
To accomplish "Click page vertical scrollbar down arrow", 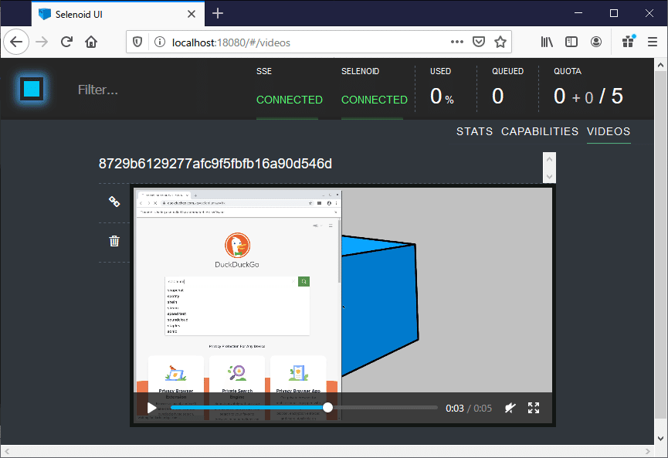I will (x=660, y=439).
